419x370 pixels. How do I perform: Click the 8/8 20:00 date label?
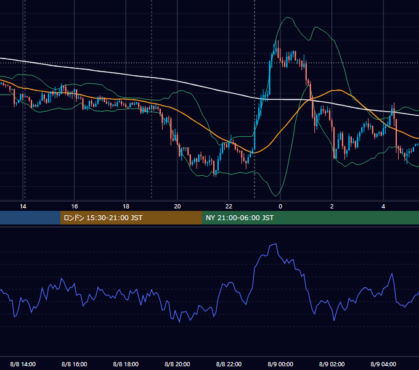[177, 364]
